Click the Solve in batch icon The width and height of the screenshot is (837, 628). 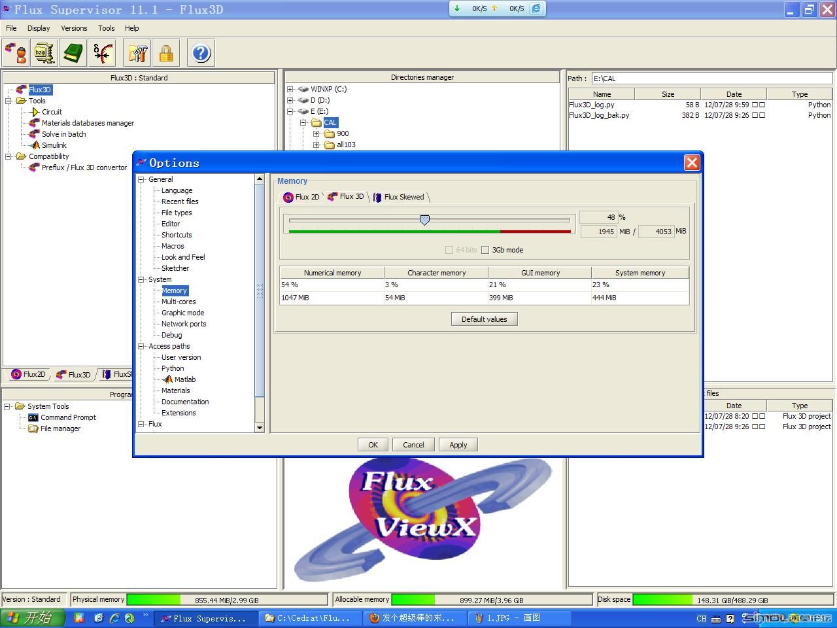[35, 134]
